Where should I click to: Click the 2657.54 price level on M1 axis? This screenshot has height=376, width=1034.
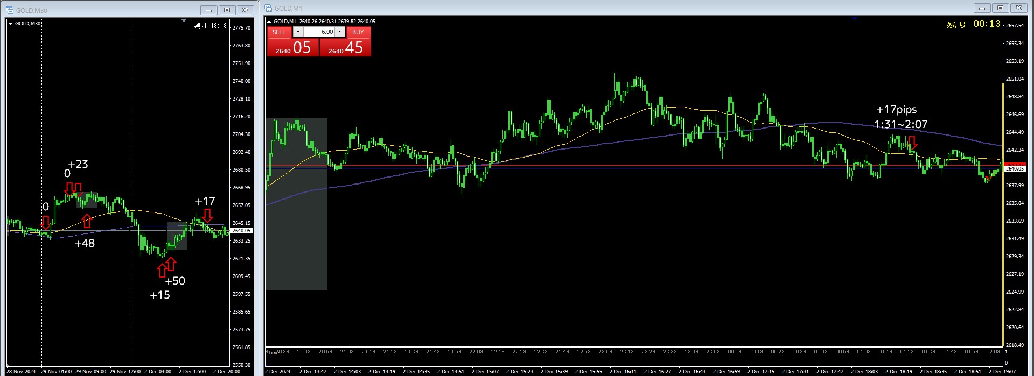click(x=1015, y=26)
